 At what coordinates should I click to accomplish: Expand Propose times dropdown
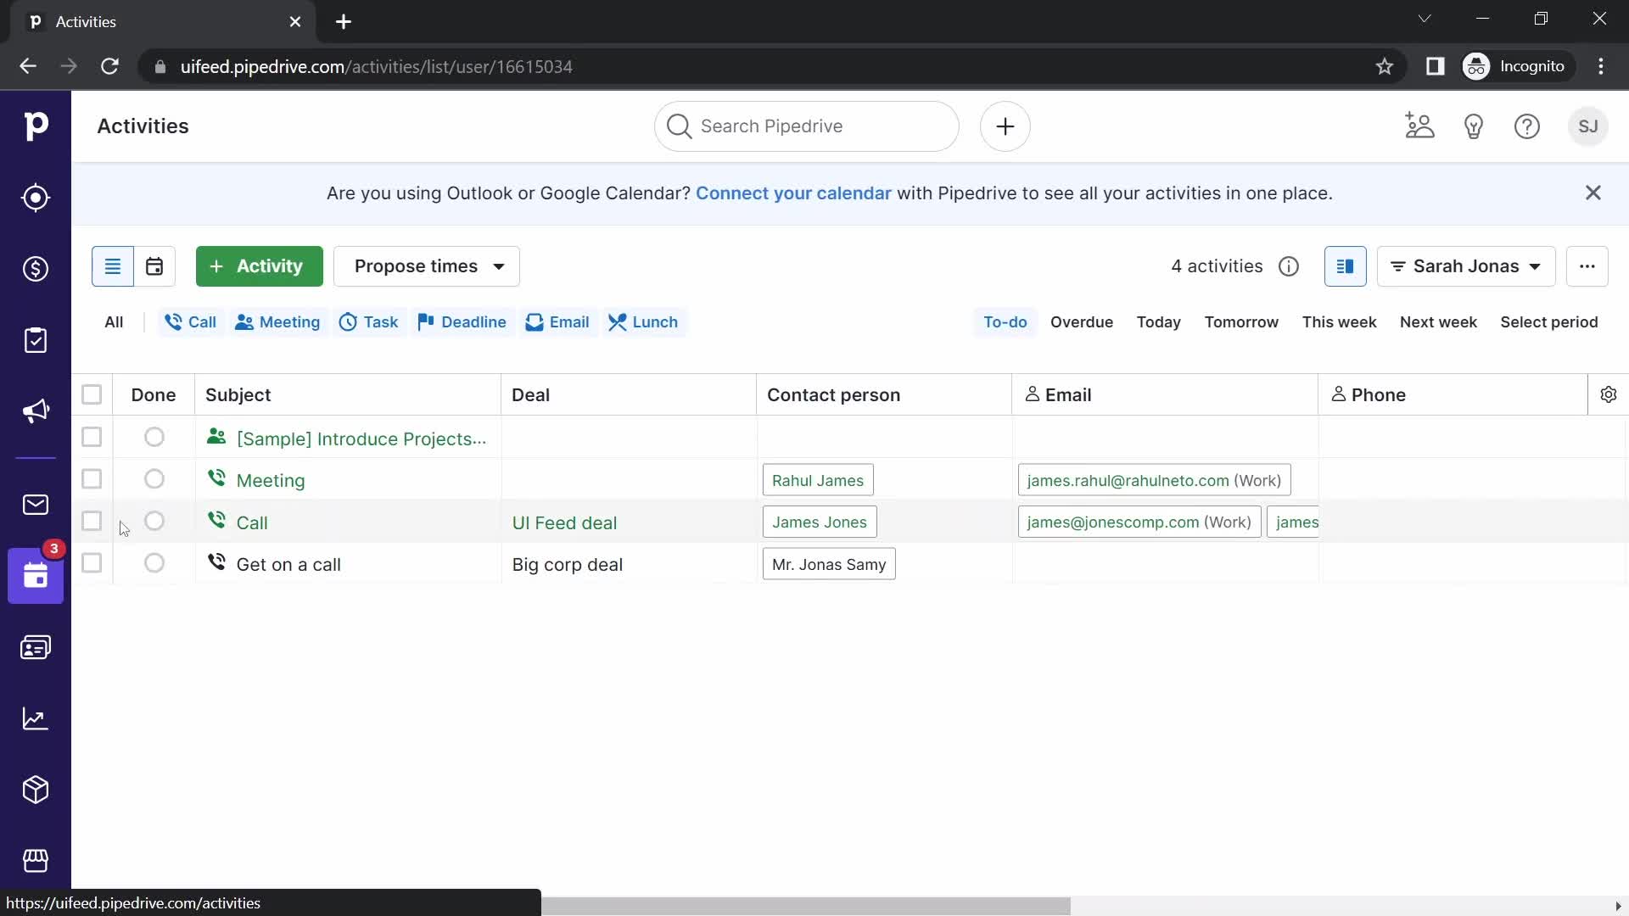(427, 266)
